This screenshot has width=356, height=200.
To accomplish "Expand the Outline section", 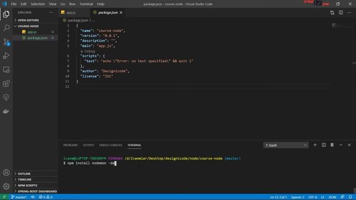I will (36, 174).
